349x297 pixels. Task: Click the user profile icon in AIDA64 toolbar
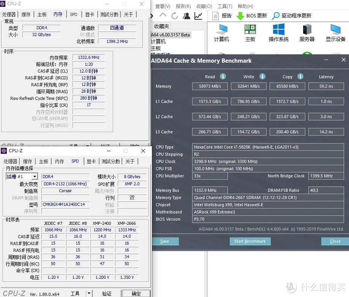pyautogui.click(x=186, y=16)
